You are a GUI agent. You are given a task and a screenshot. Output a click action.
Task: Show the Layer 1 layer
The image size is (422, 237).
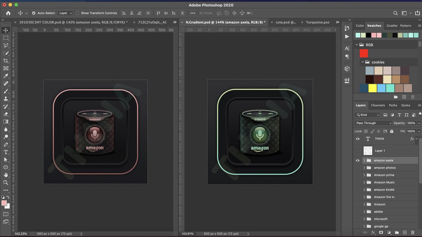click(358, 151)
